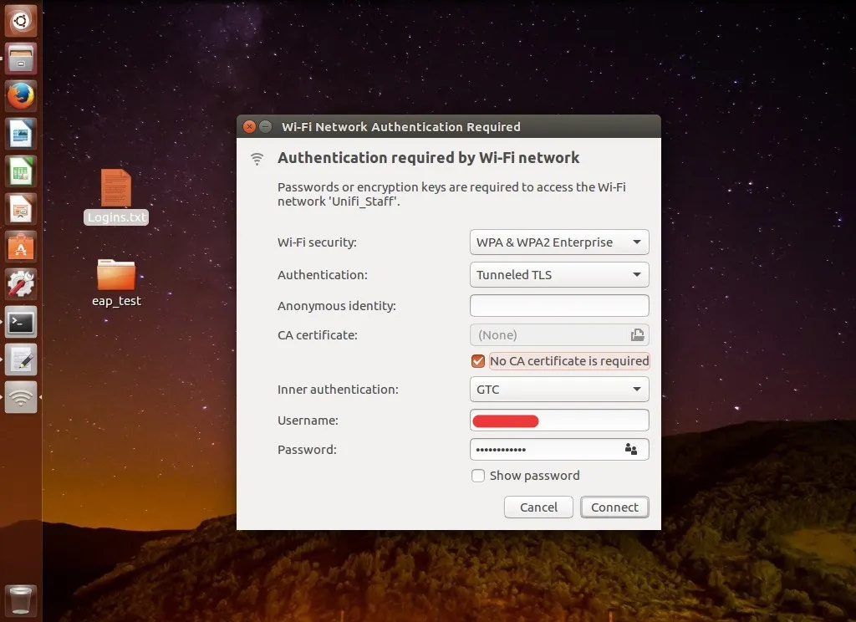Open the Authentication Tunneled TLS dropdown

click(559, 274)
